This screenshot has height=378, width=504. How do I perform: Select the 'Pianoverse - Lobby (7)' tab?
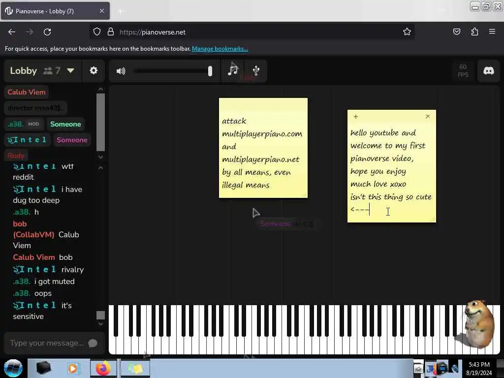click(55, 11)
